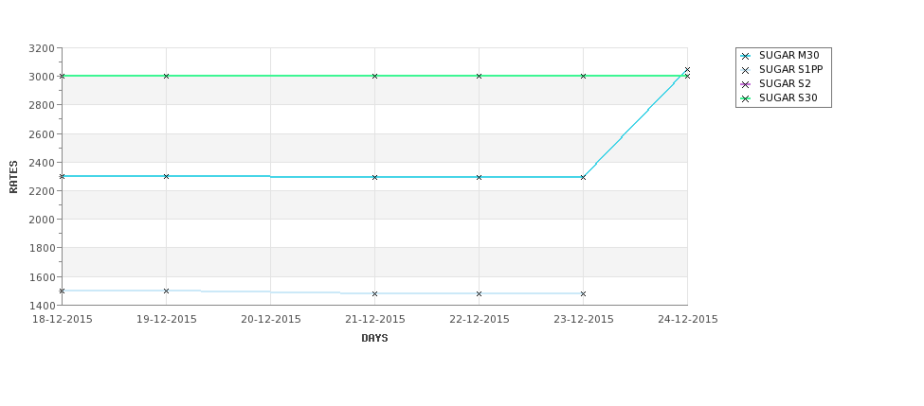Screen dimensions: 924x406
Task: Click the SUGAR S30 legend marker icon
Action: coord(745,98)
